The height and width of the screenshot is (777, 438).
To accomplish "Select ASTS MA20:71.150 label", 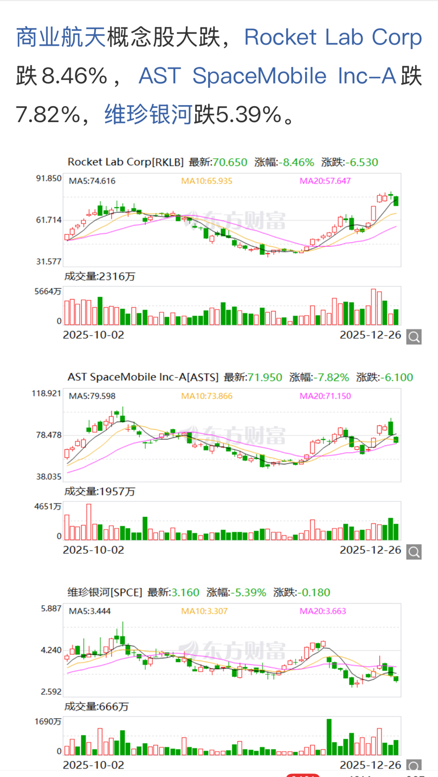I will [x=325, y=396].
